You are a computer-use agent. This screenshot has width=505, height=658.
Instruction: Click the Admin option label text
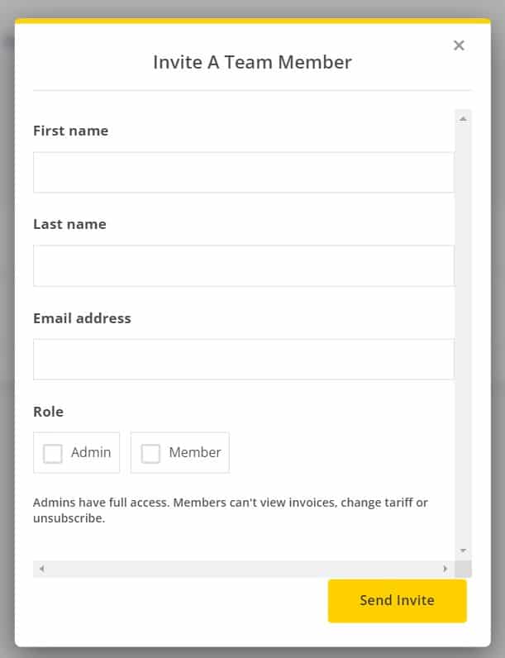coord(91,452)
